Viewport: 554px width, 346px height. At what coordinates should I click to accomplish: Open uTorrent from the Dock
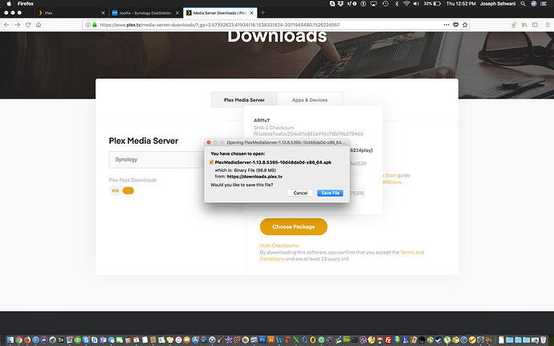click(447, 340)
